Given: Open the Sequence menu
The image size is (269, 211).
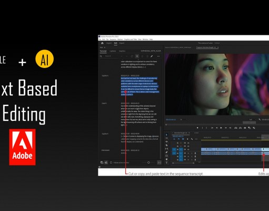Looking at the screenshot, I should pos(113,40).
